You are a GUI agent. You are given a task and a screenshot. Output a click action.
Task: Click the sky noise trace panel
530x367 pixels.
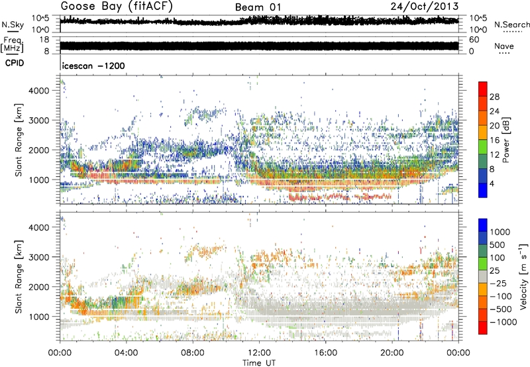pos(259,24)
